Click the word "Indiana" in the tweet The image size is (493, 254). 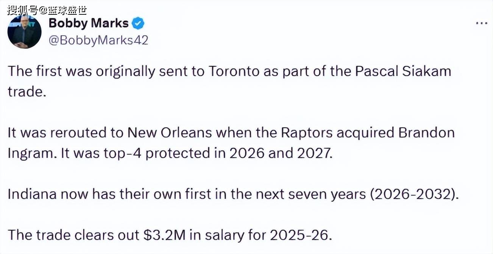tap(32, 194)
